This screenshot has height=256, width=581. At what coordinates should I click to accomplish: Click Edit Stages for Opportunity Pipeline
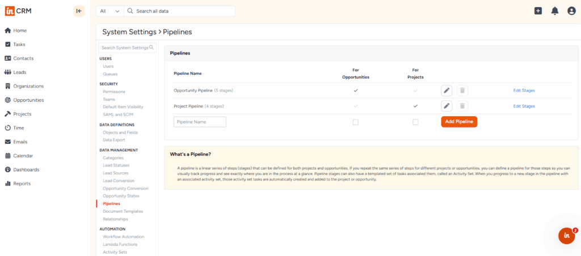point(524,91)
